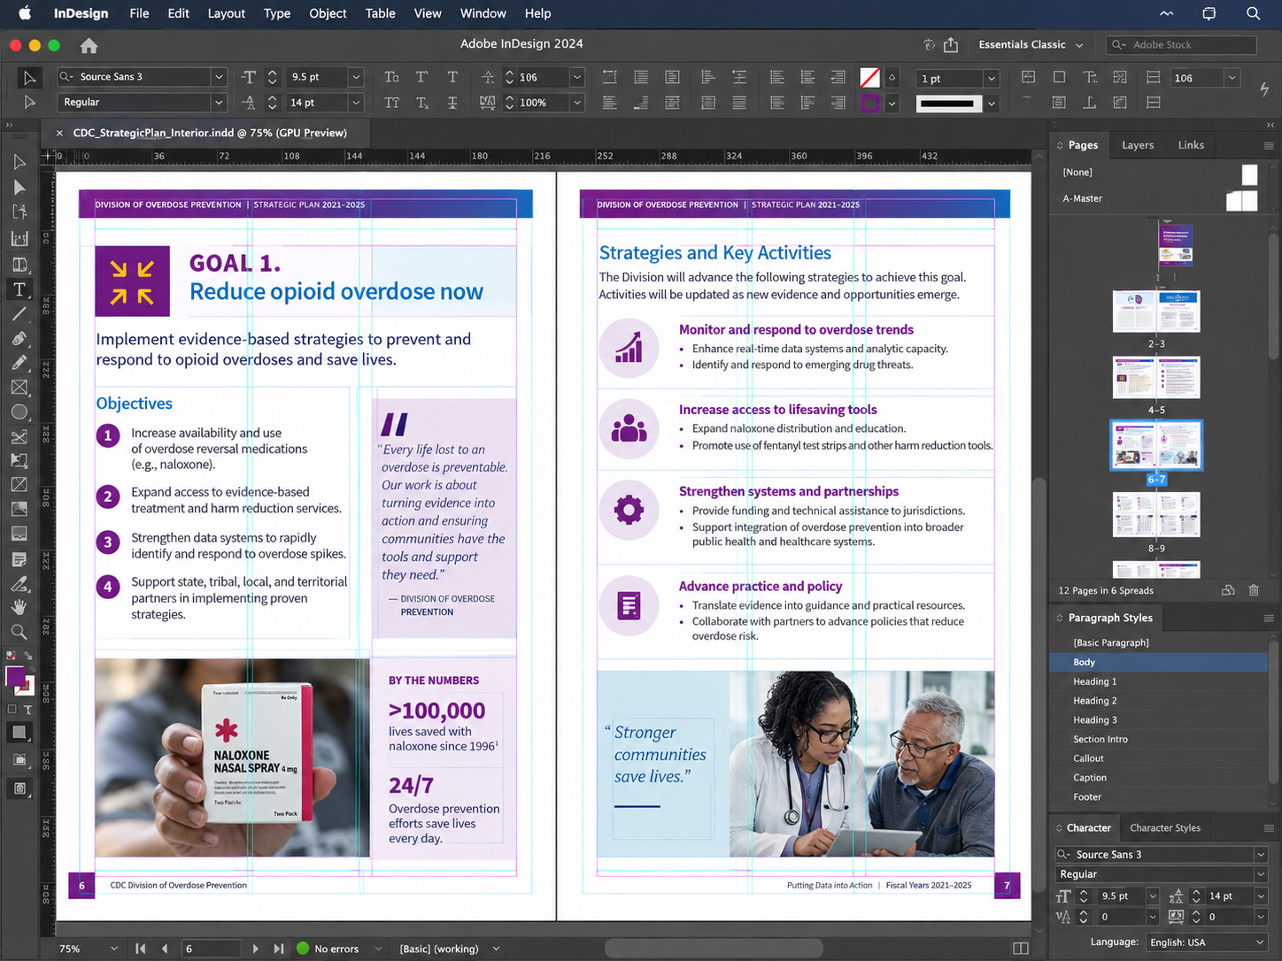The height and width of the screenshot is (961, 1282).
Task: Close the CDC_StrategicPlan_Interior.indd document tab
Action: 59,133
